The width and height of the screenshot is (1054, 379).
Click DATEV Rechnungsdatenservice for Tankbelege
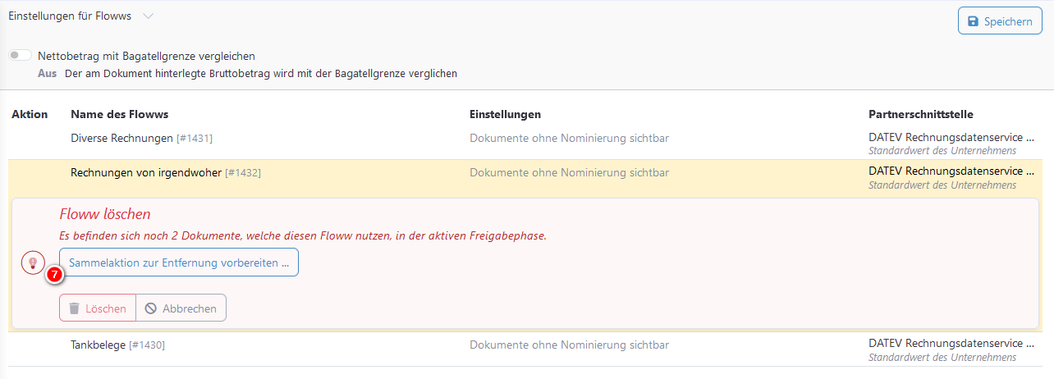pos(944,344)
